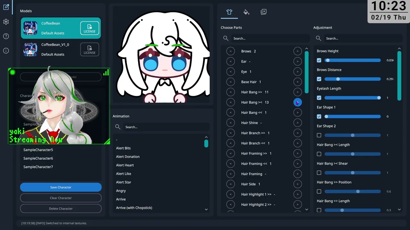
Task: Click next arrow for Eye part
Action: [x=298, y=72]
